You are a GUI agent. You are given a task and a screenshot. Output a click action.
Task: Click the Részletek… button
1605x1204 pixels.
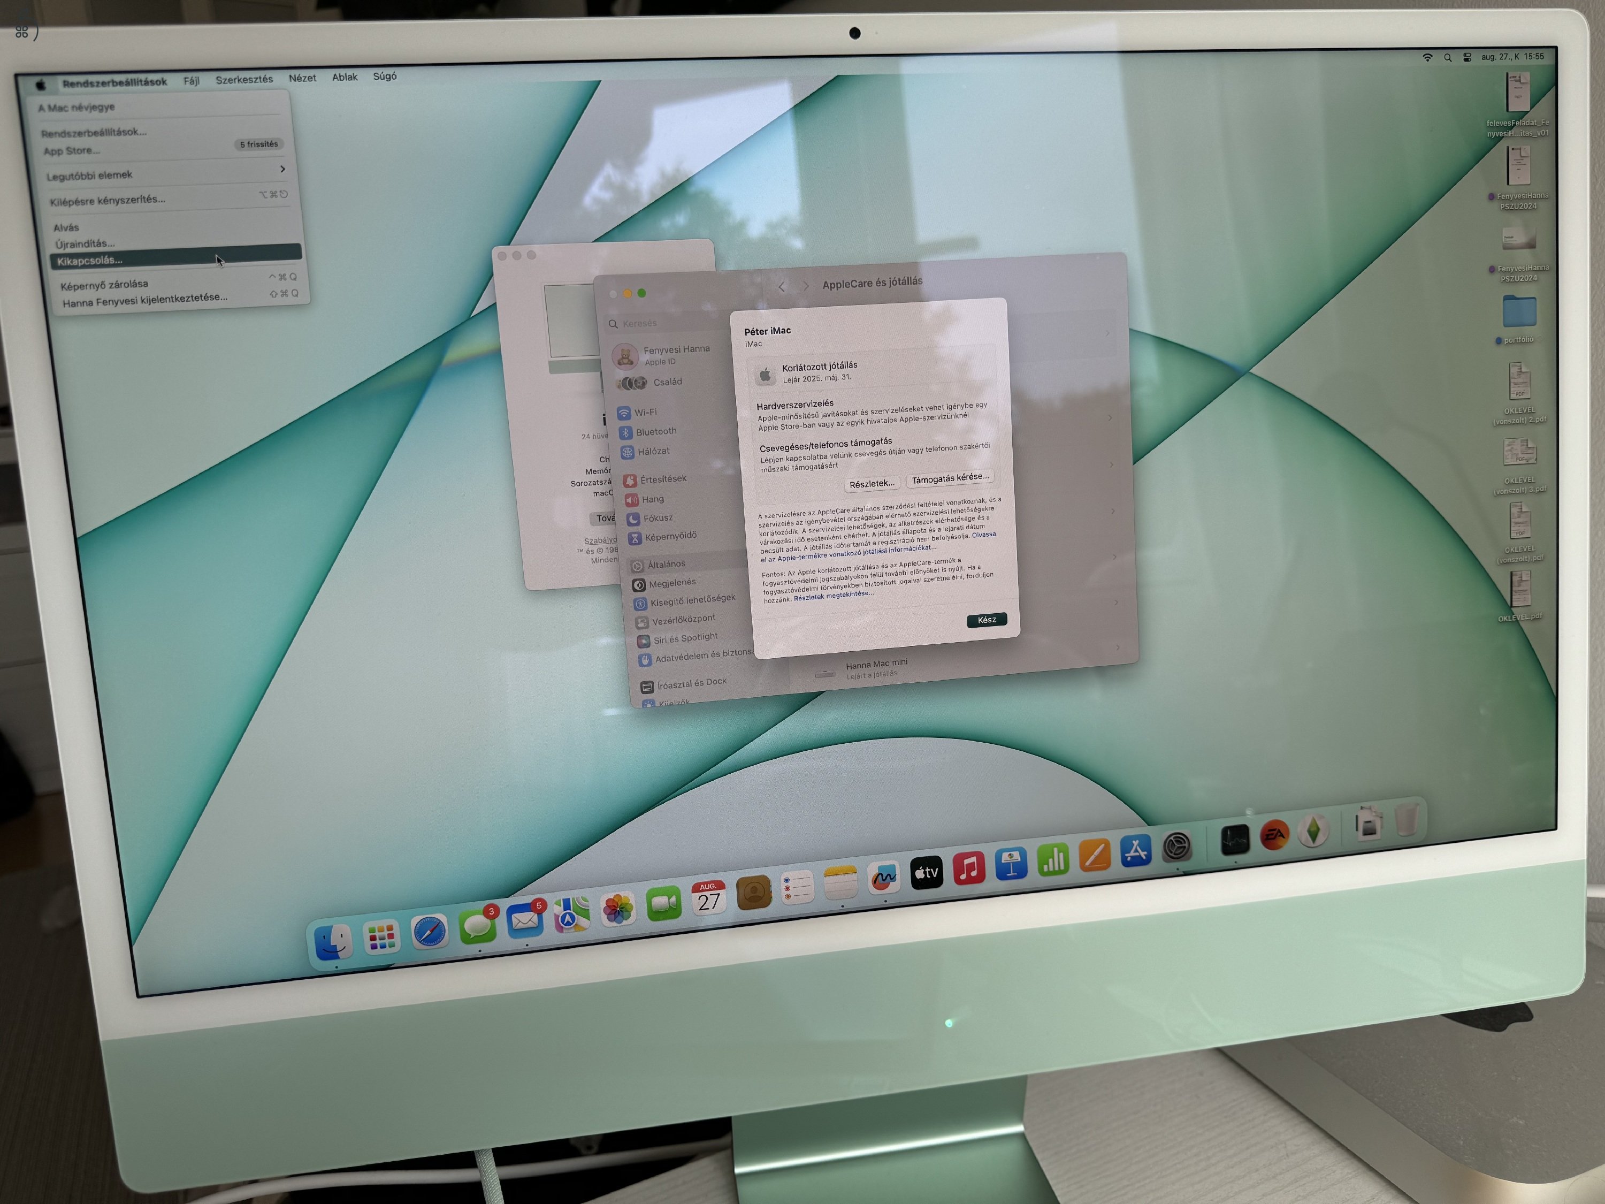[872, 483]
